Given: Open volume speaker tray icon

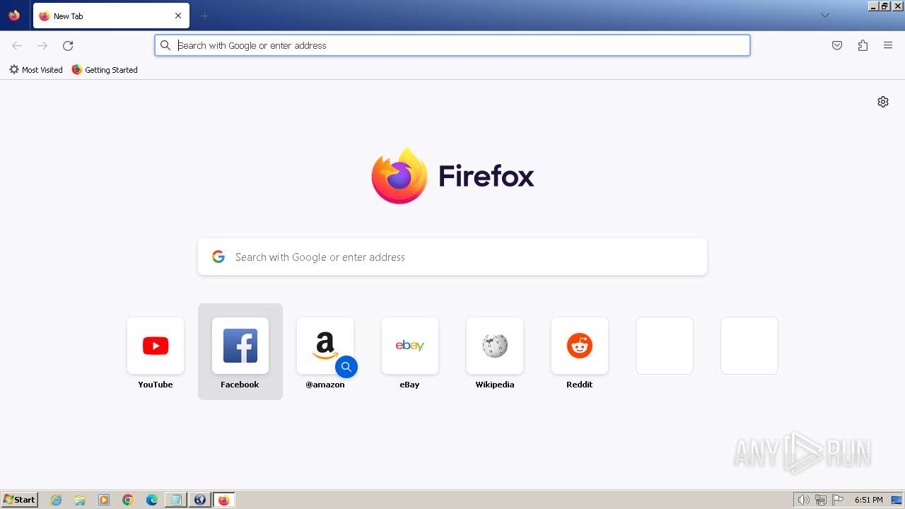Looking at the screenshot, I should pos(803,500).
